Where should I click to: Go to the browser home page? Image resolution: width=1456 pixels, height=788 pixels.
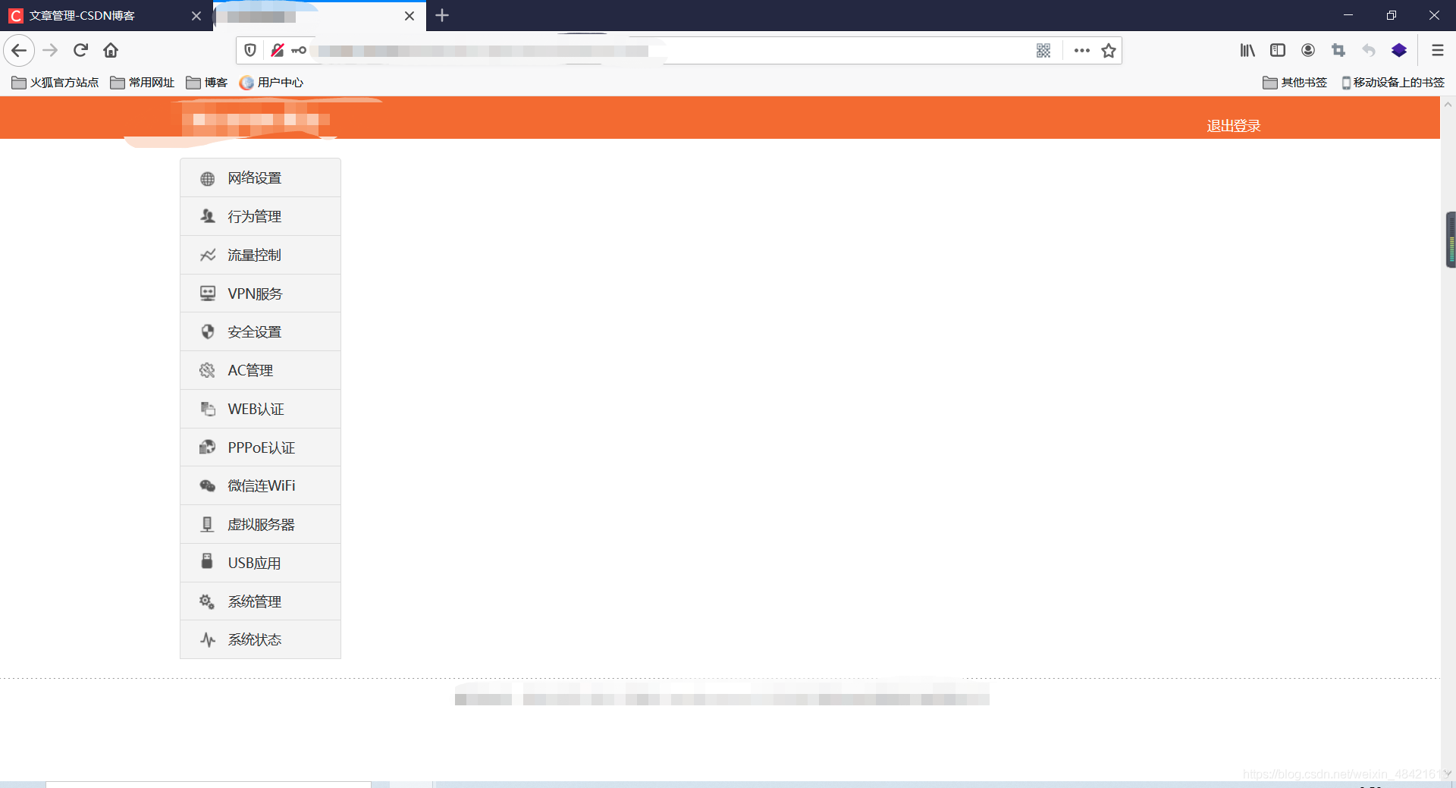(111, 50)
